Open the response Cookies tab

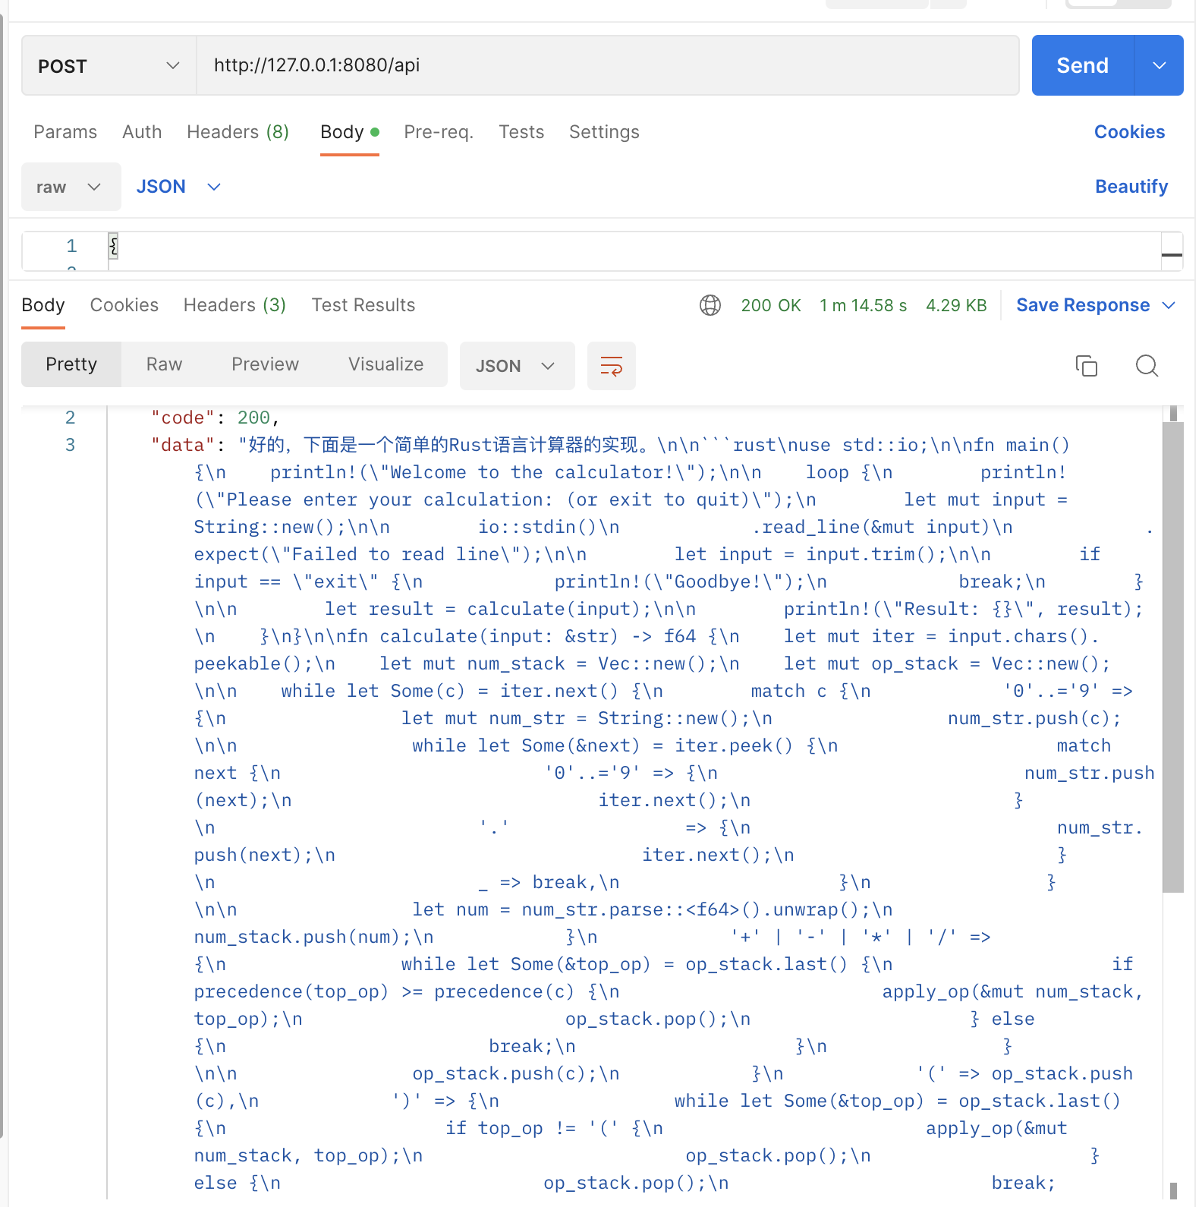124,305
